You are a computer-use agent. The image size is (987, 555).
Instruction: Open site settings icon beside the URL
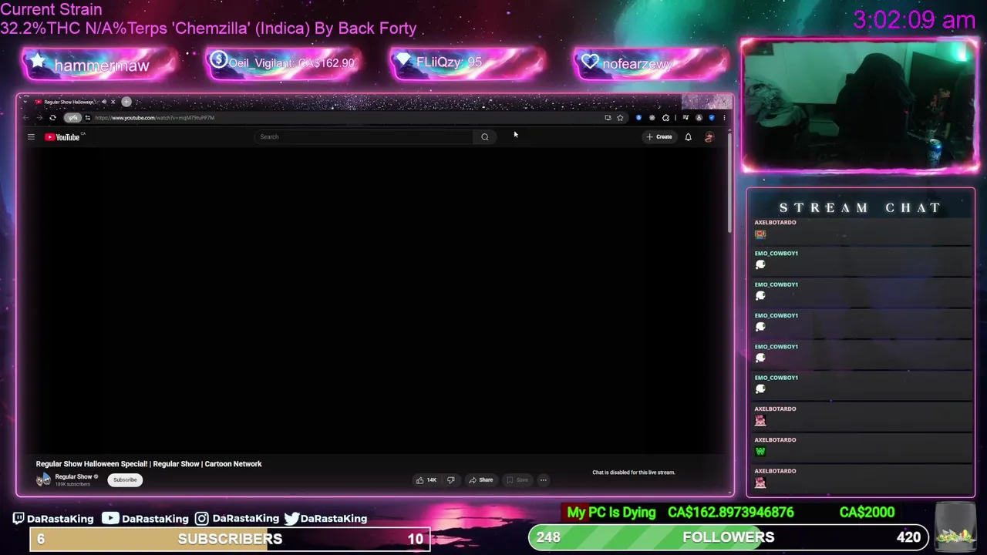coord(87,118)
